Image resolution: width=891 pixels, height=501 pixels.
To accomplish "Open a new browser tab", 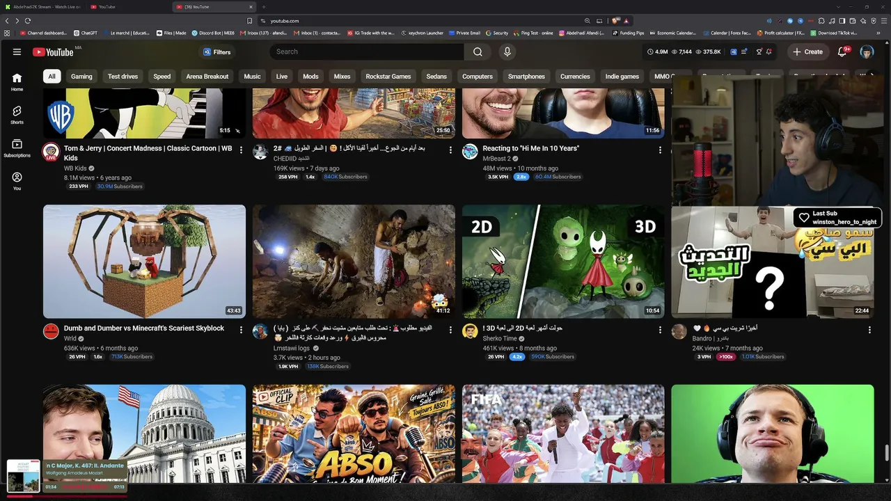I will [264, 7].
